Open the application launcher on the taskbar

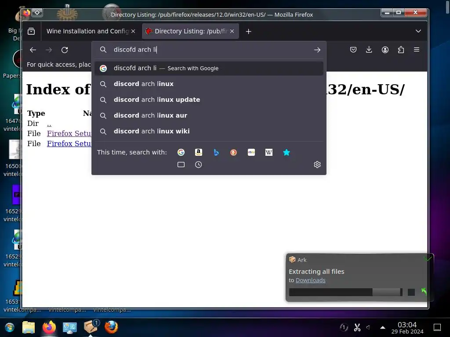pyautogui.click(x=10, y=327)
